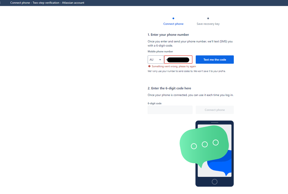Click the 6-digit code input field
Screen dimensions: 288x194
tap(170, 110)
